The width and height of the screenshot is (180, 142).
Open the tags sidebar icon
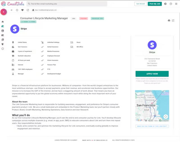tap(3, 44)
